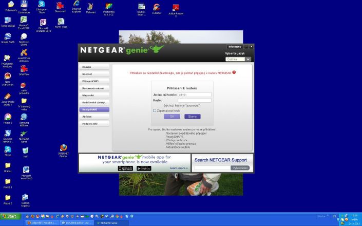Open the Informace button in Genie header
The image size is (362, 226).
(235, 47)
